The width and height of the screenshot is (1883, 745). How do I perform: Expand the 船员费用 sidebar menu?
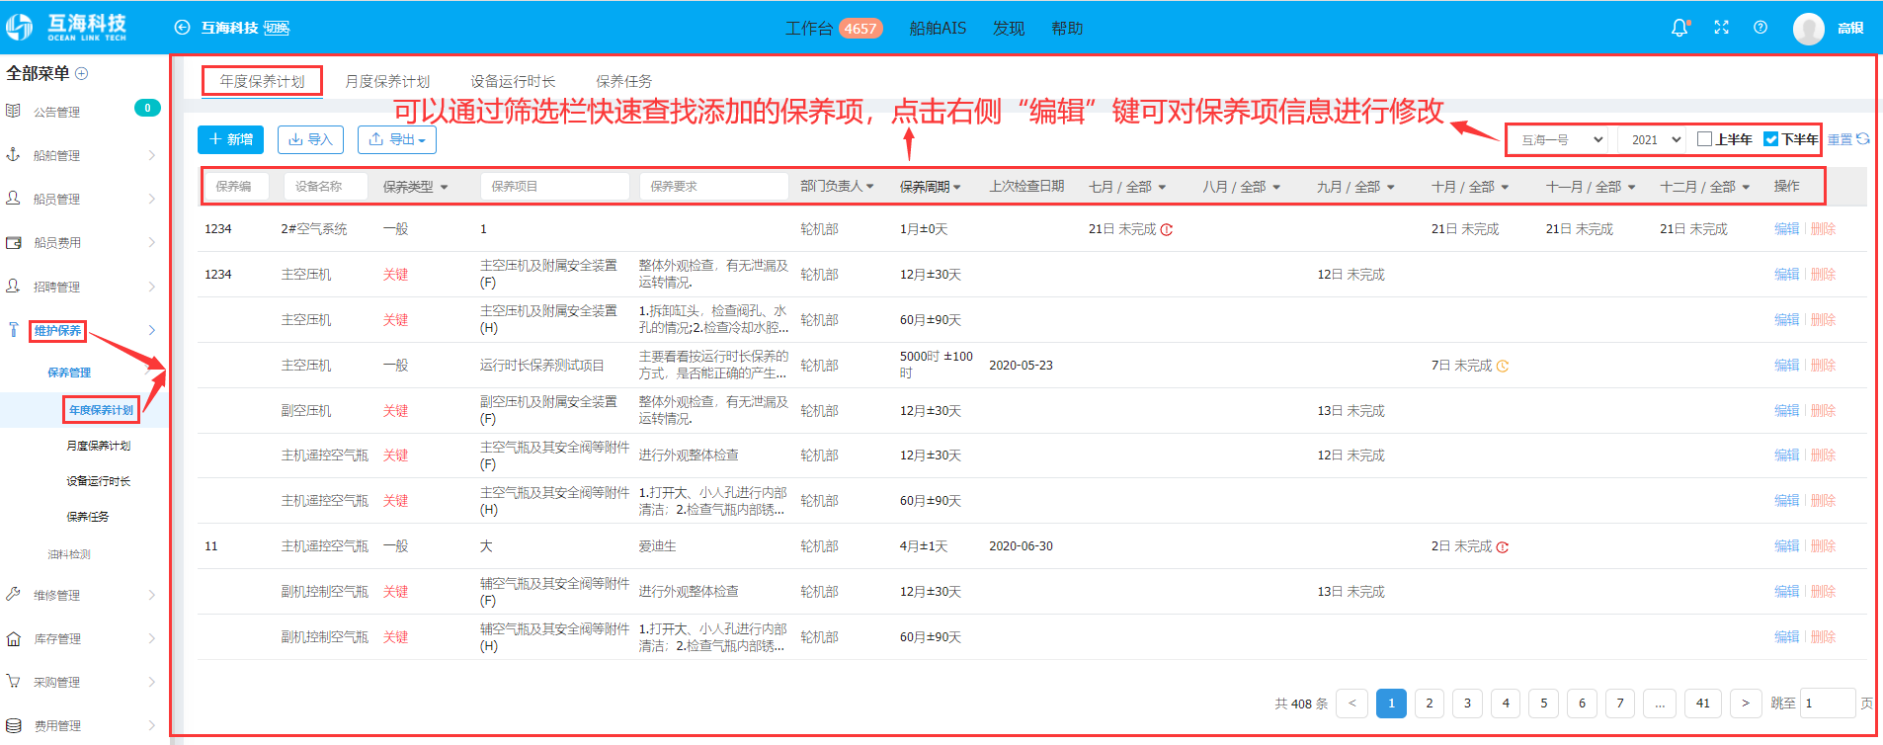pyautogui.click(x=152, y=242)
